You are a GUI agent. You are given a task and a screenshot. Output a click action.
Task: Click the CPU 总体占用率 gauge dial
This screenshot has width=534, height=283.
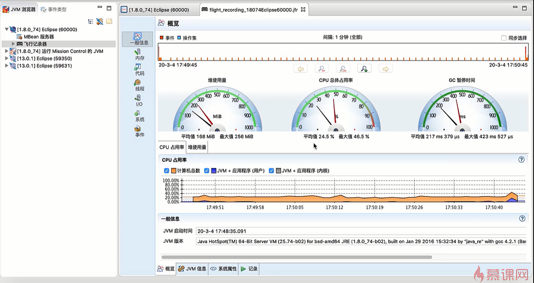(336, 109)
